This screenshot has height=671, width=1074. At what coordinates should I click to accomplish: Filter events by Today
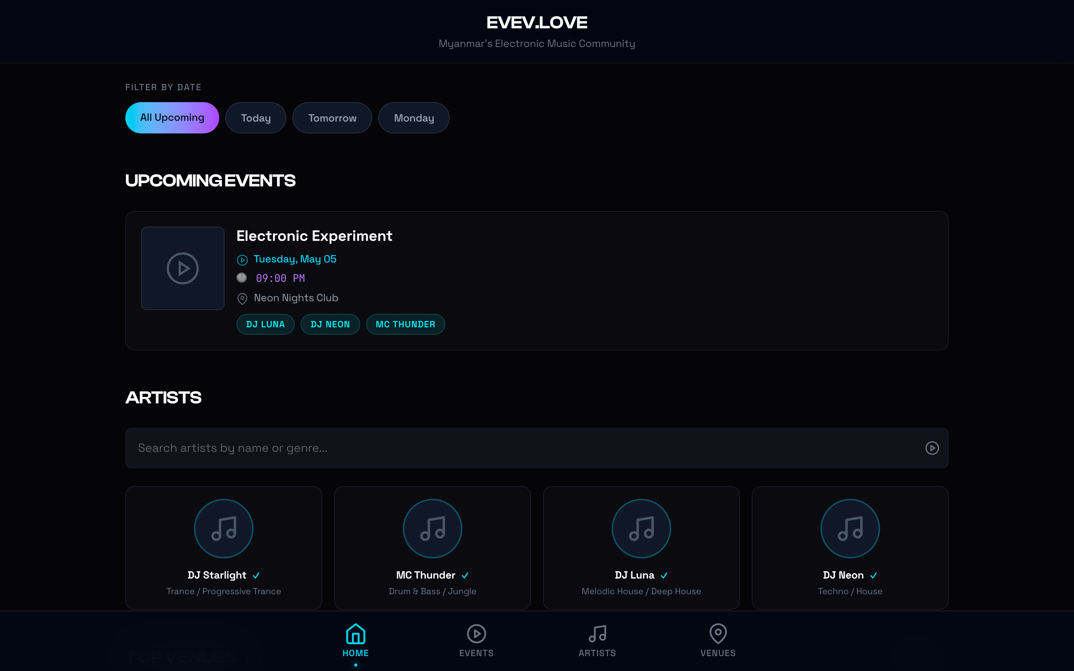[255, 117]
